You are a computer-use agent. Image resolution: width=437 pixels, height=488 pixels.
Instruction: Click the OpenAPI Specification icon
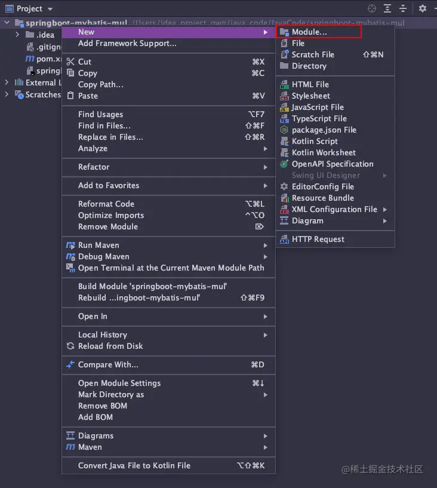point(284,164)
